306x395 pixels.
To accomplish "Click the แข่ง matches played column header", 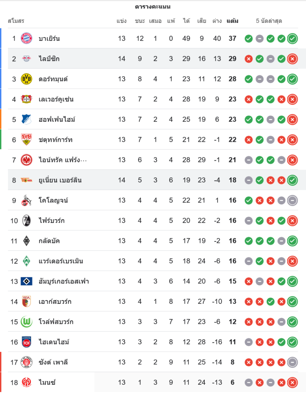I will (x=121, y=21).
